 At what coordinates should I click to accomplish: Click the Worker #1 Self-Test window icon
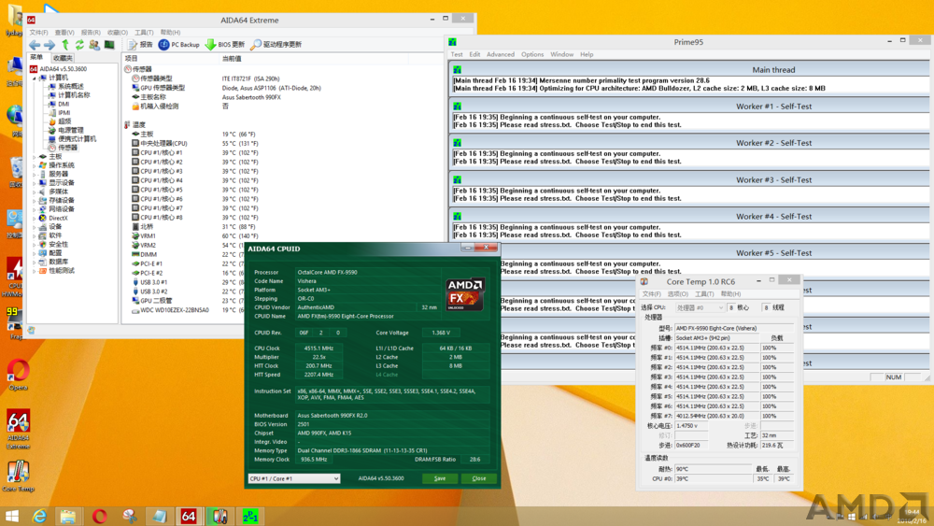click(458, 106)
